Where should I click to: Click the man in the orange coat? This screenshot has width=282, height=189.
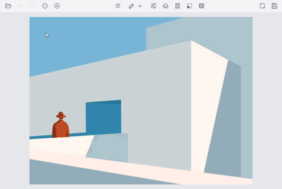(61, 129)
